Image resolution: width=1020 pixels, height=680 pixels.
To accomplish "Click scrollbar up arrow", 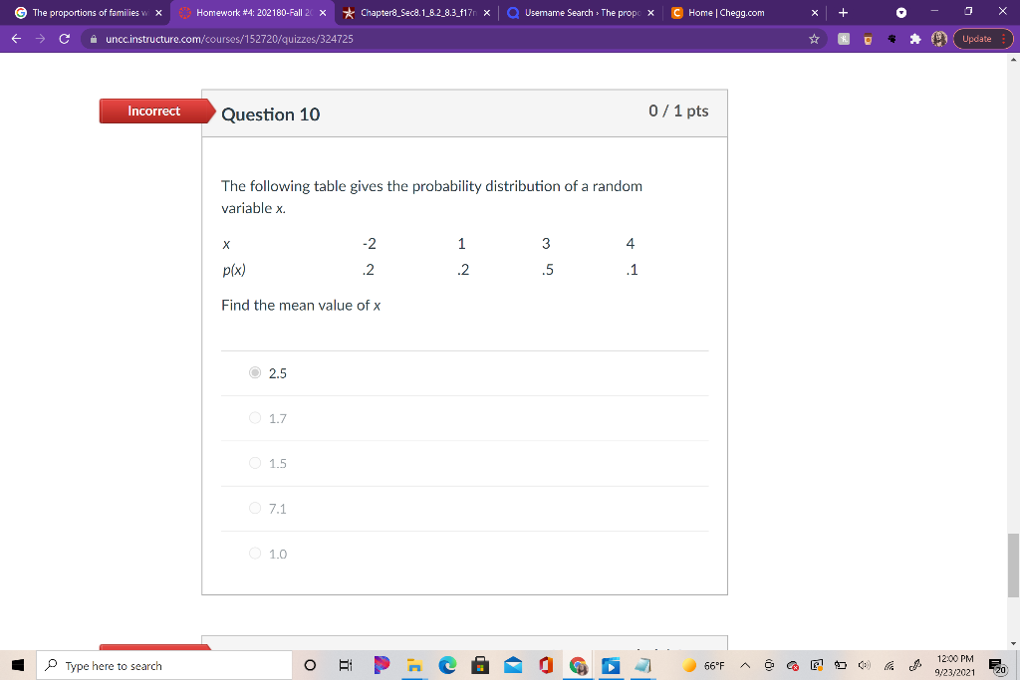I will pyautogui.click(x=1013, y=59).
